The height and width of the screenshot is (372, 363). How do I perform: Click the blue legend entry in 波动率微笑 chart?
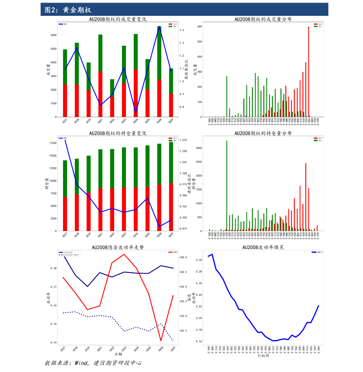click(314, 252)
